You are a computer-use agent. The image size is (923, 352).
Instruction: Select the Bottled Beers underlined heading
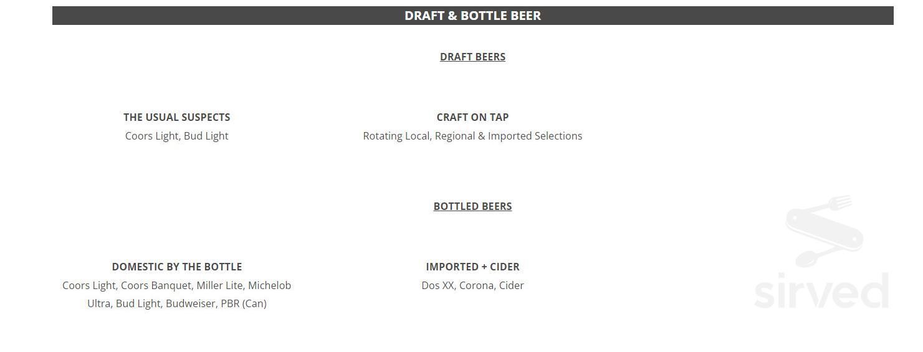[x=472, y=206]
